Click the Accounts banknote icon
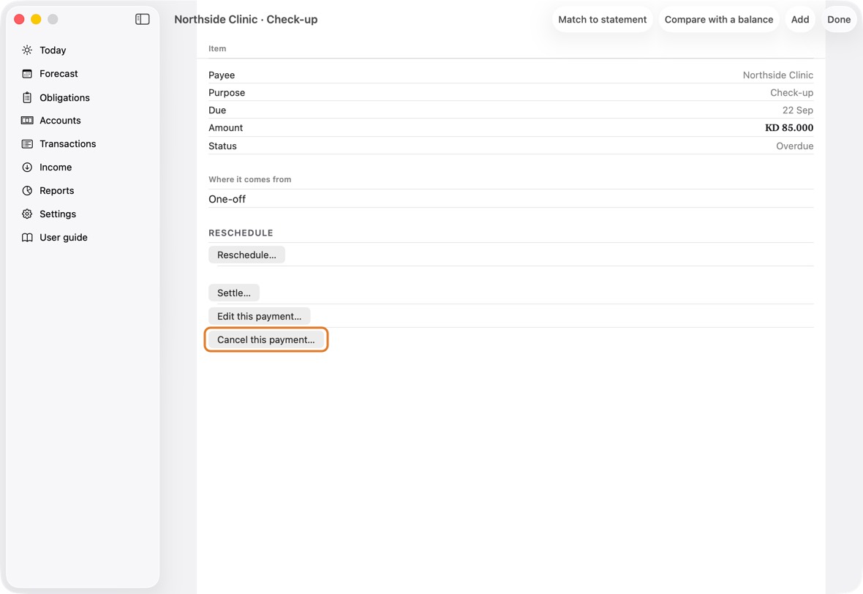The image size is (863, 594). pyautogui.click(x=27, y=120)
